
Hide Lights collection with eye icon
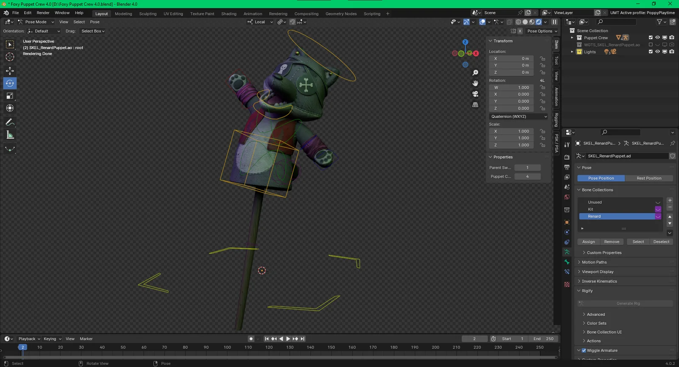[657, 52]
